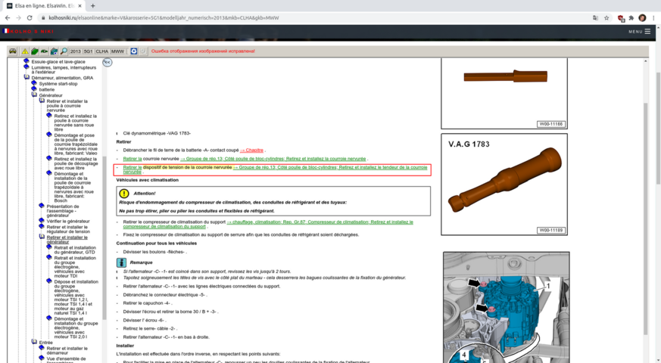
Task: Open the groupe électrogène TSI 2,0 l entry
Action: (x=76, y=327)
